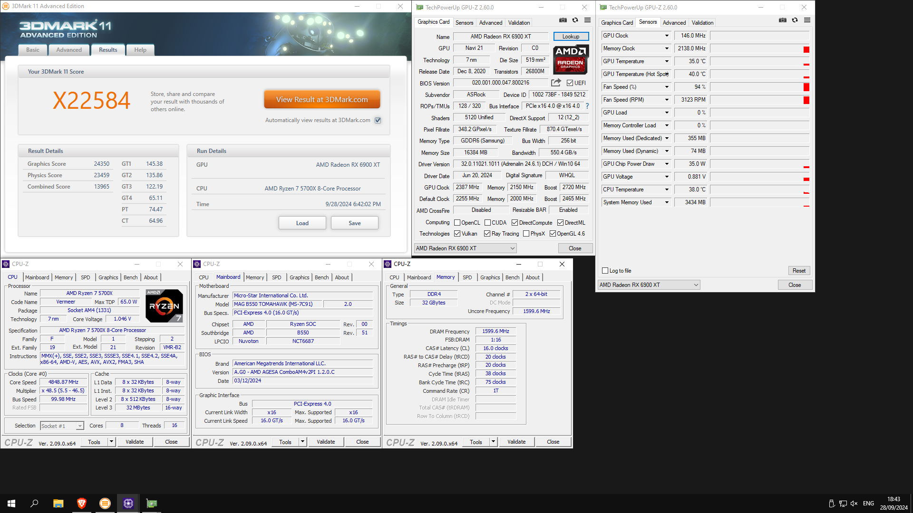Click the 3DMark 11 title bar icon

click(x=6, y=6)
